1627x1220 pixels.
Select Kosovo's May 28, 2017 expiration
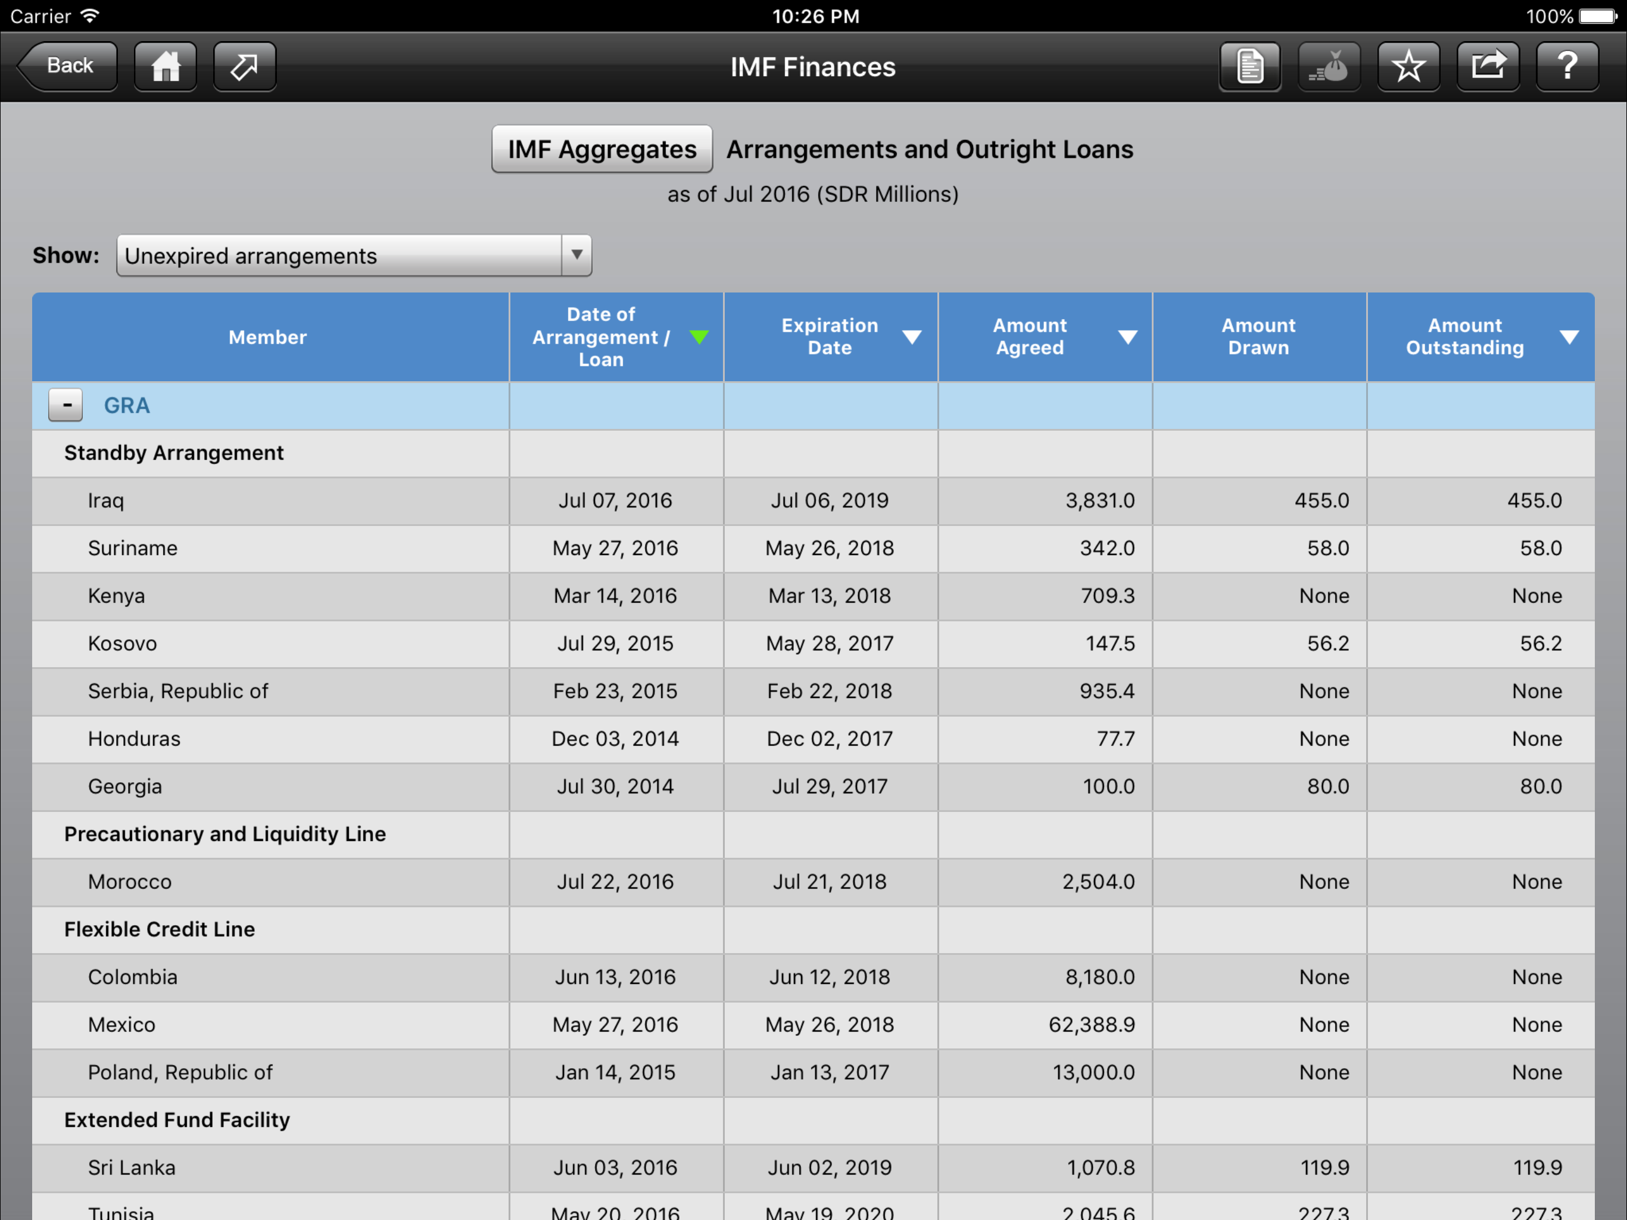coord(830,644)
